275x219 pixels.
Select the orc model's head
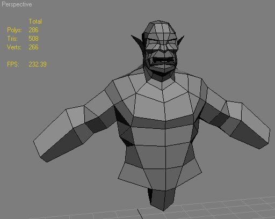click(160, 48)
